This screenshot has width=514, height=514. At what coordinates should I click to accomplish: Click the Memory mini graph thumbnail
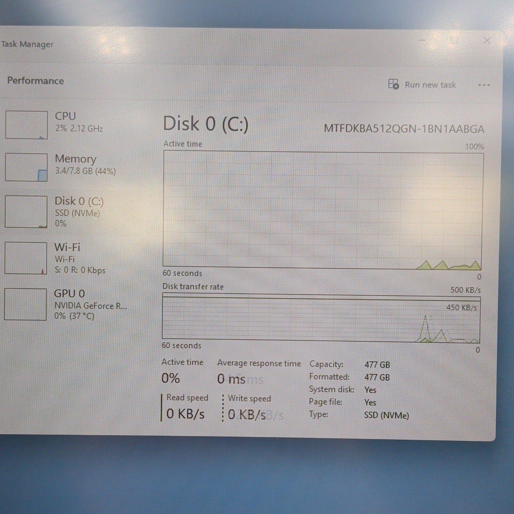click(x=26, y=167)
